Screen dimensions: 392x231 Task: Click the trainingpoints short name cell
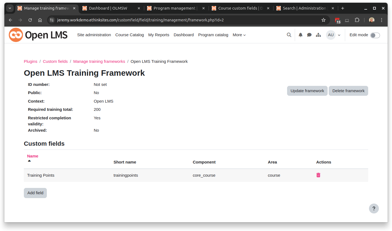point(126,175)
